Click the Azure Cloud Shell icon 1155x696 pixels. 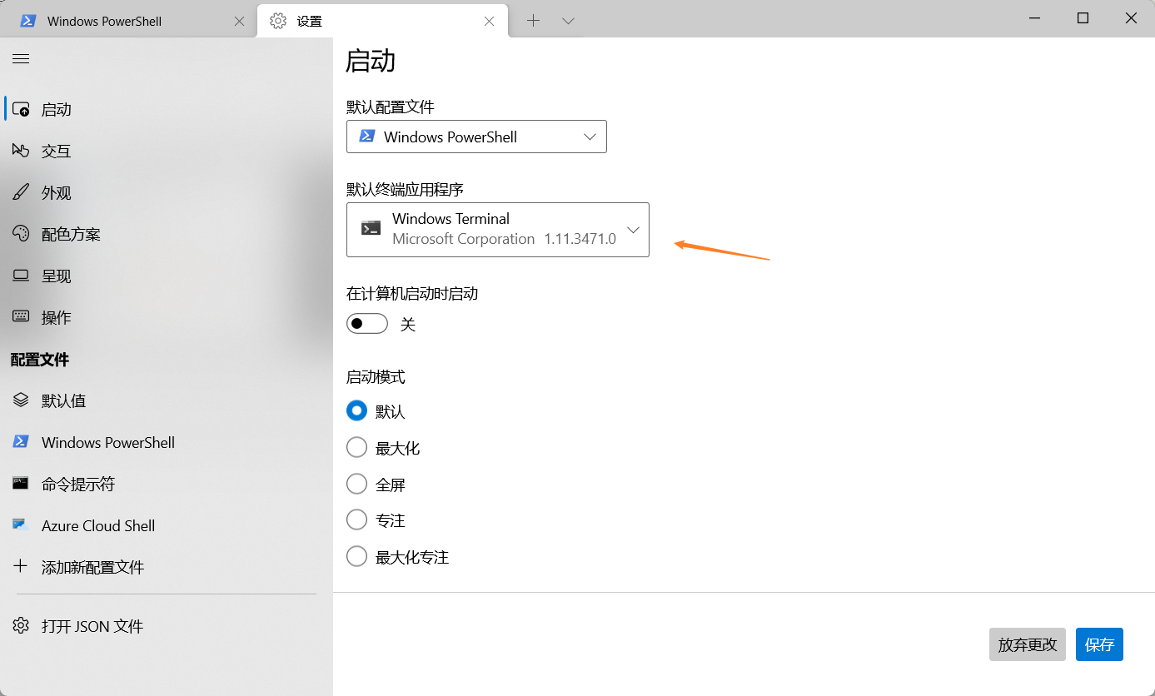[x=22, y=525]
